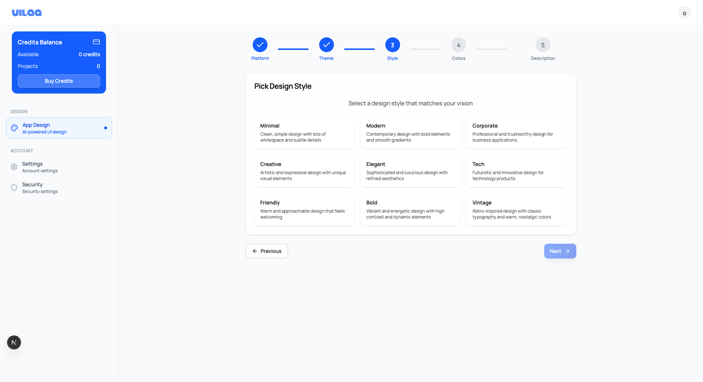The height and width of the screenshot is (382, 703).
Task: Click the credit card icon on Credits Balance
Action: coord(96,42)
